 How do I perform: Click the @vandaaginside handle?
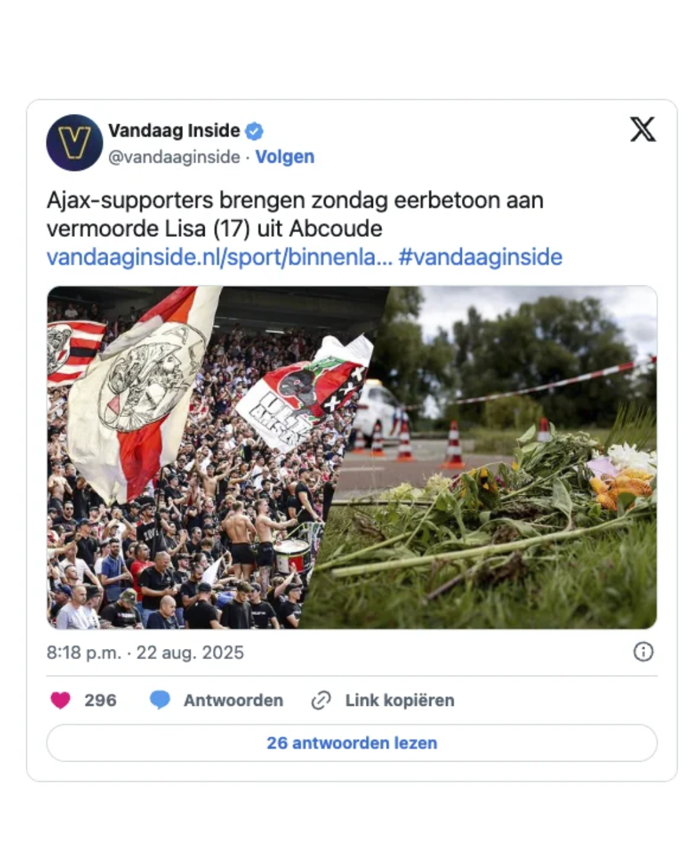(174, 157)
